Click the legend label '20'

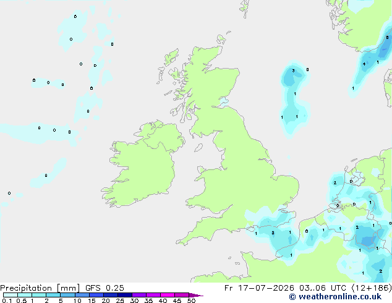[x=106, y=301]
